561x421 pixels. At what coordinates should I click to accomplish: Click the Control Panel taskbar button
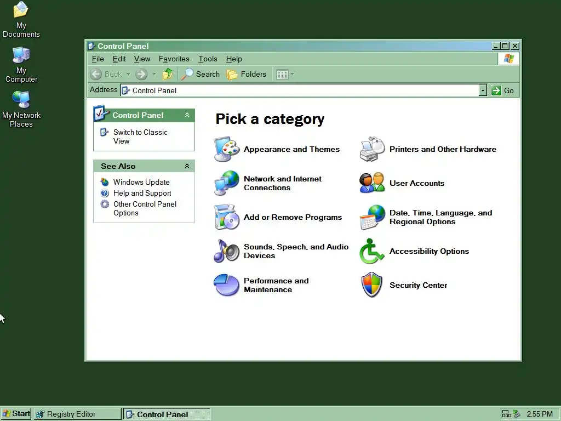click(x=167, y=414)
